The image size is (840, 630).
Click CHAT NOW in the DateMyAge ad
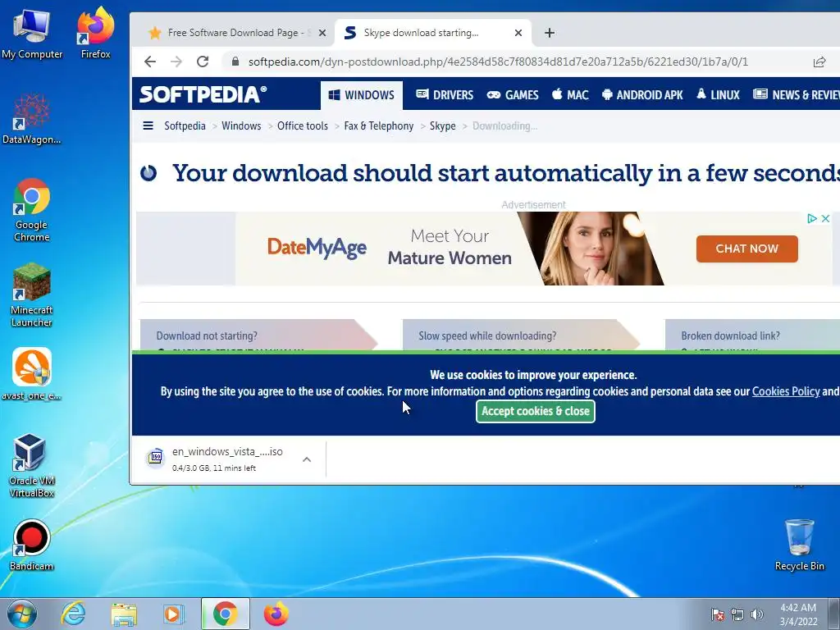click(x=746, y=249)
